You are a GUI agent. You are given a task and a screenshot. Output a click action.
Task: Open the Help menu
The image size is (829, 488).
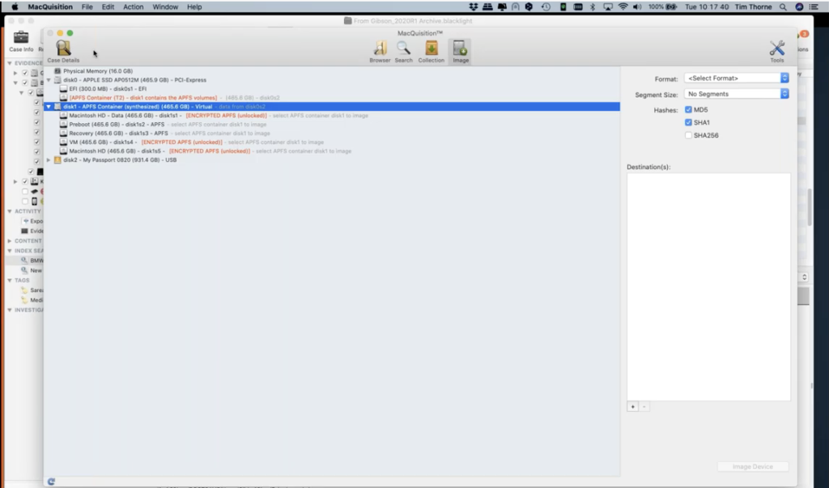point(194,6)
